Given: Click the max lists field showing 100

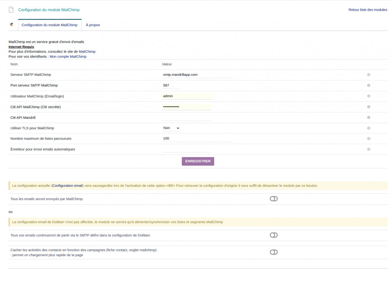Looking at the screenshot, I should (x=197, y=138).
